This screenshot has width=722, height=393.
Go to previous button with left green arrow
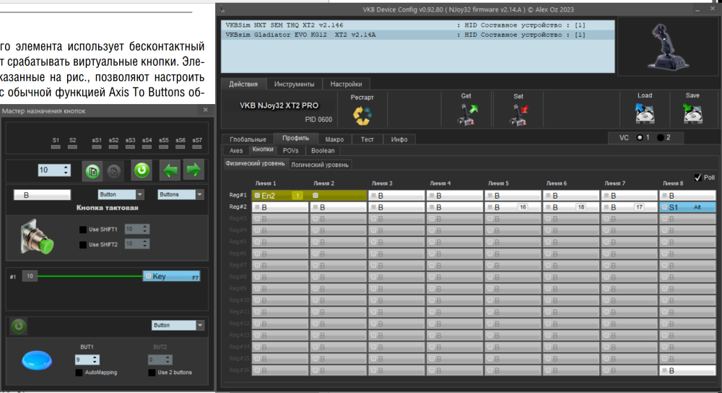[x=170, y=170]
